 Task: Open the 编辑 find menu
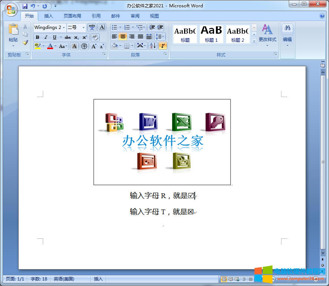pyautogui.click(x=287, y=35)
